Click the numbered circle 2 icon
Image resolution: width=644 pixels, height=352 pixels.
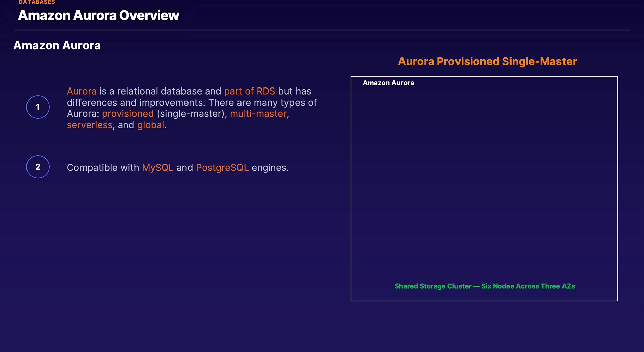(38, 167)
